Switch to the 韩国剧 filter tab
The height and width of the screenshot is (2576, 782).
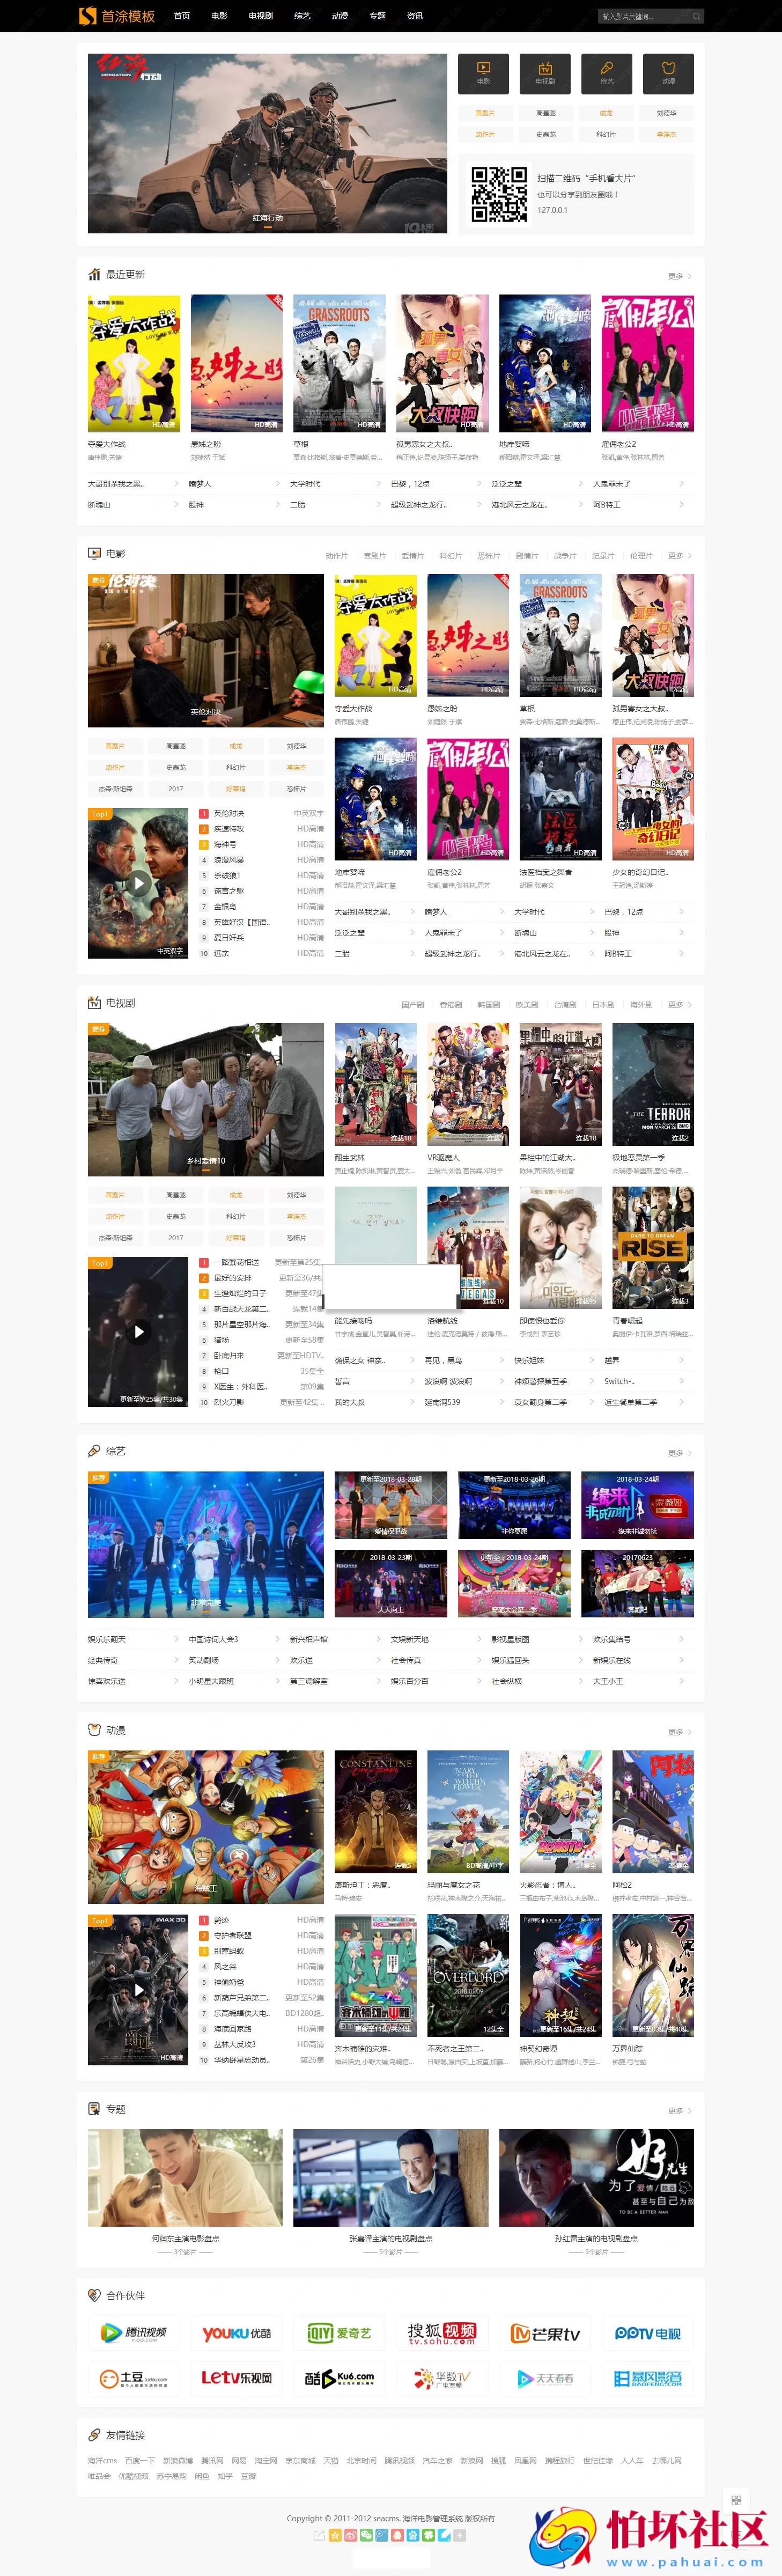coord(488,1005)
